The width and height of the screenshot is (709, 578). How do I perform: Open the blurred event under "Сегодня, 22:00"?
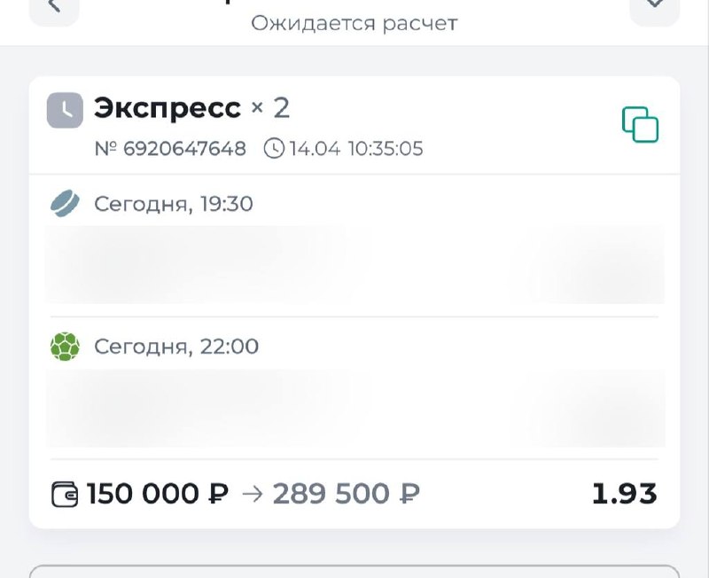[x=354, y=408]
